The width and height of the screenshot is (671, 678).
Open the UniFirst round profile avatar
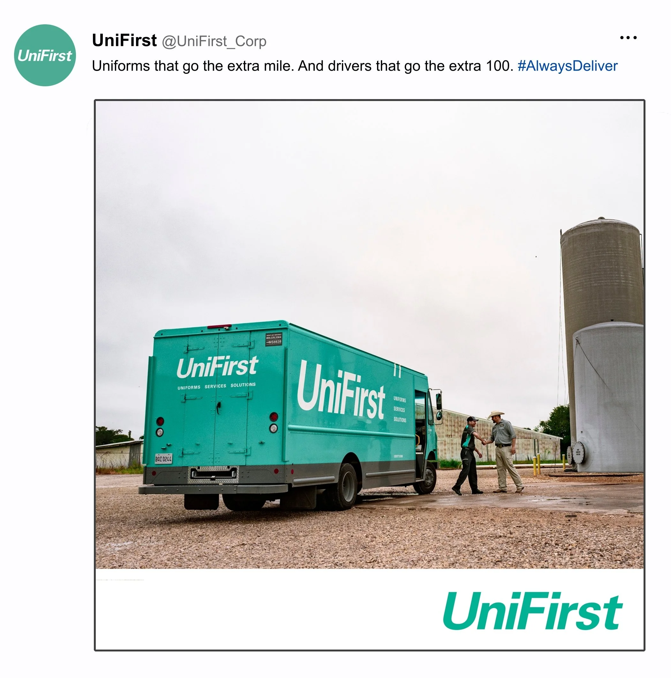click(x=45, y=55)
